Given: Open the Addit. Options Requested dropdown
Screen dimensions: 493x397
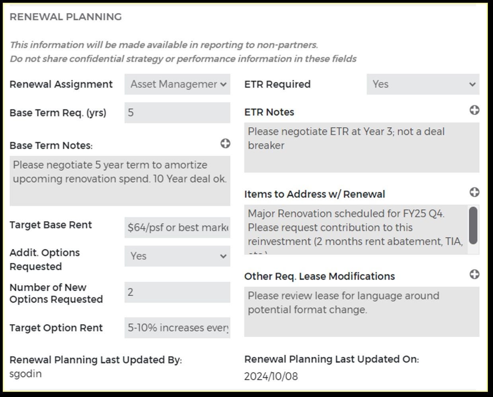Looking at the screenshot, I should click(x=177, y=256).
